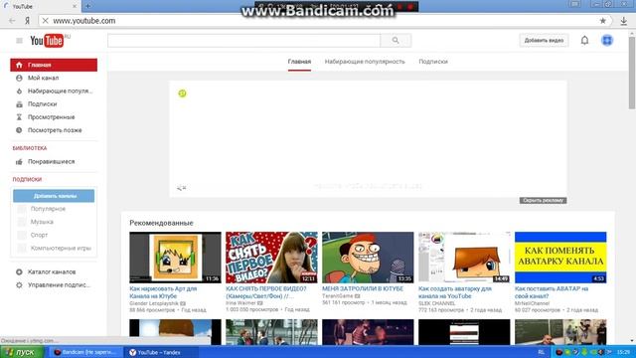
Task: Click the Windows Пуск start button
Action: point(22,352)
